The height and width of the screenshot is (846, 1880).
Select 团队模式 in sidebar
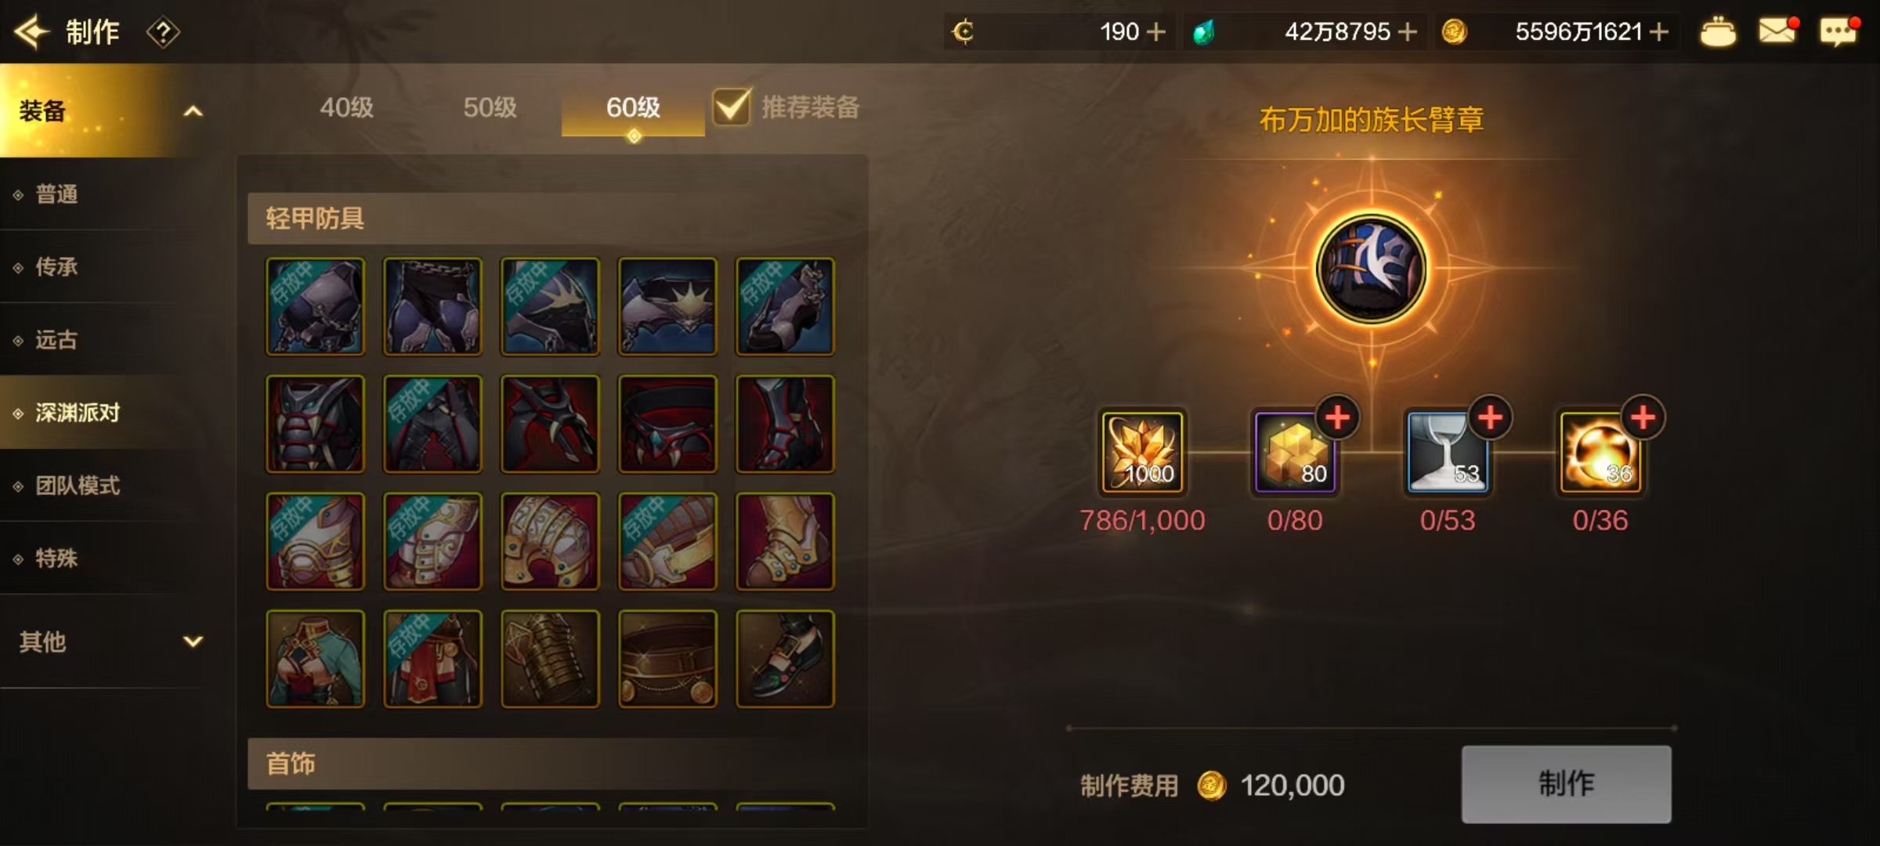coord(78,486)
